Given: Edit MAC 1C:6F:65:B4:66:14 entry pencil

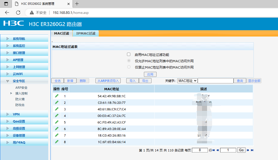Looking at the screenshot, I should (x=57, y=142).
